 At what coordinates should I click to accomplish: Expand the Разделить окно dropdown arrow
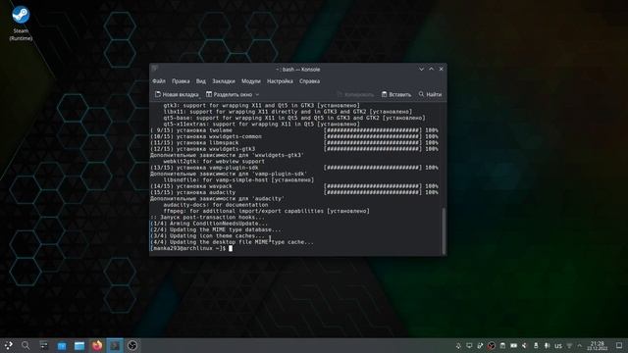(x=257, y=94)
